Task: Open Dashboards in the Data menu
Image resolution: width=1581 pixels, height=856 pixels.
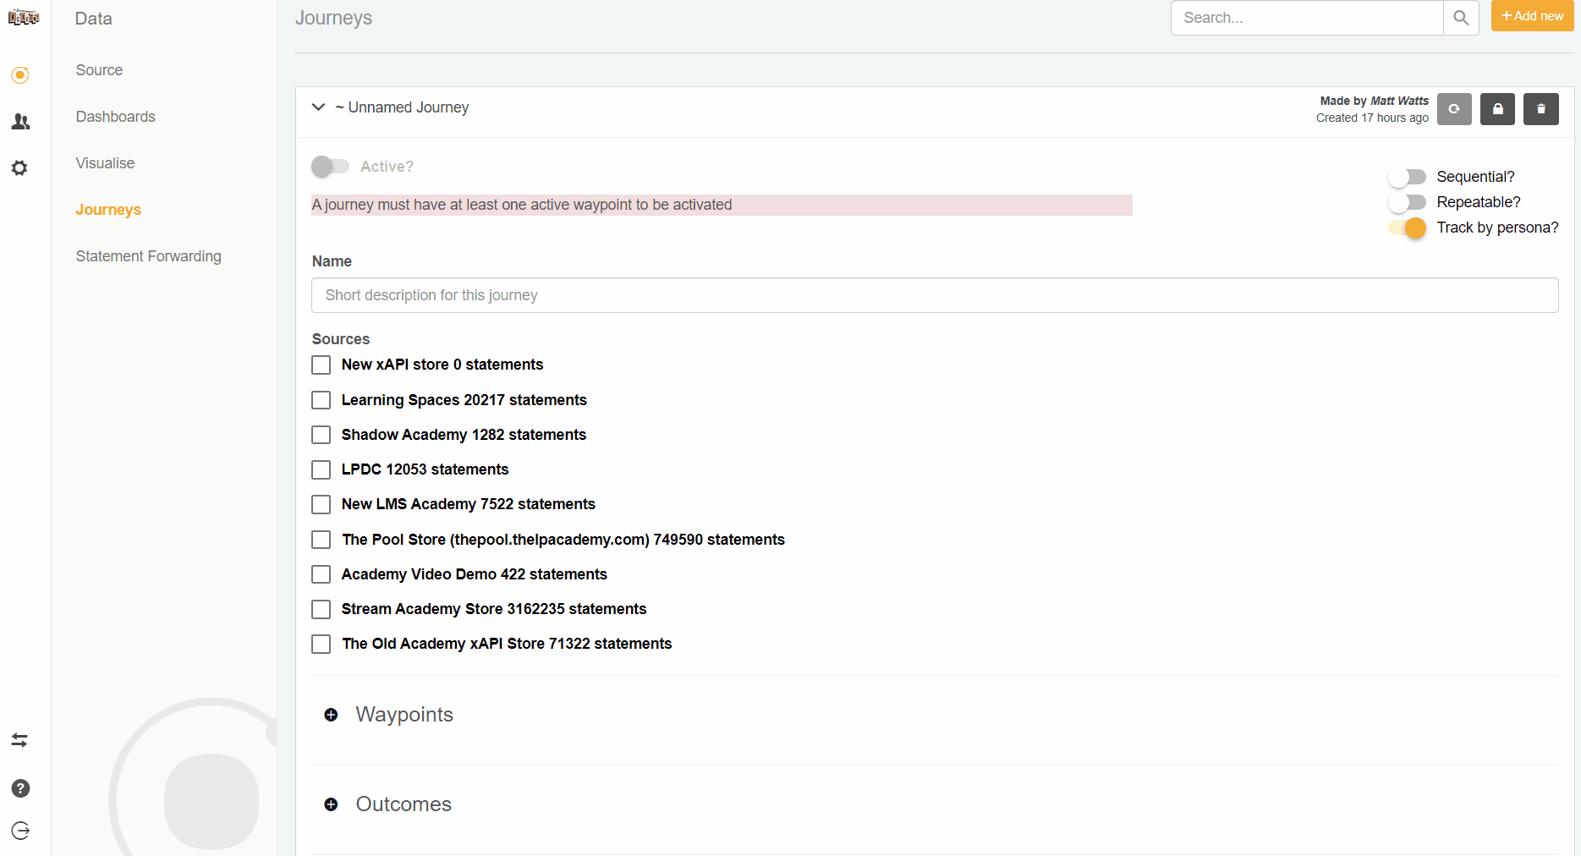Action: coord(115,117)
